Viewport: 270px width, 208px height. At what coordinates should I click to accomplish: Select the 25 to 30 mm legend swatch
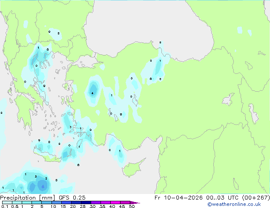(x=86, y=202)
